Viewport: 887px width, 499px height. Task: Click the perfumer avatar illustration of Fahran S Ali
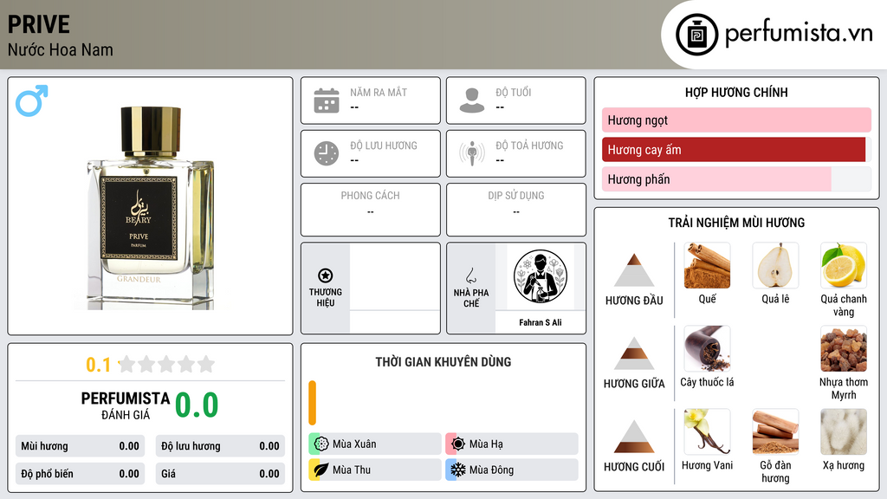click(x=541, y=276)
